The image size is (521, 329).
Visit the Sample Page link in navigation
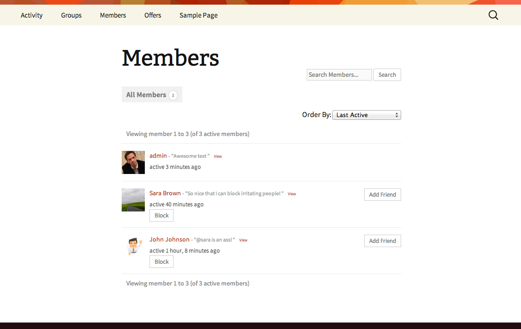pos(198,15)
